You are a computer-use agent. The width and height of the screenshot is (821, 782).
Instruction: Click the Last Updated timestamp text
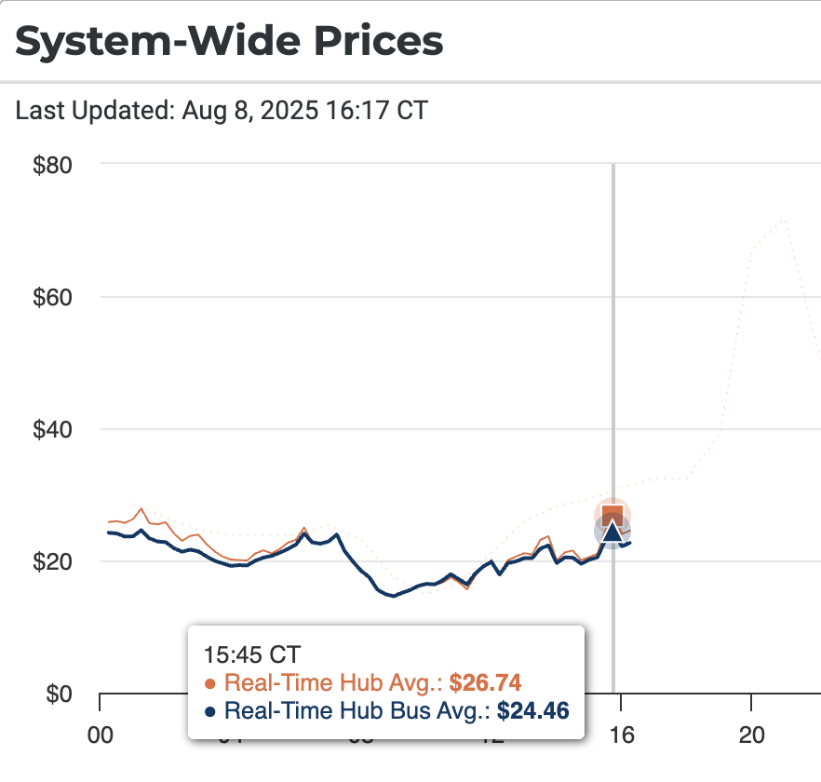pyautogui.click(x=222, y=111)
